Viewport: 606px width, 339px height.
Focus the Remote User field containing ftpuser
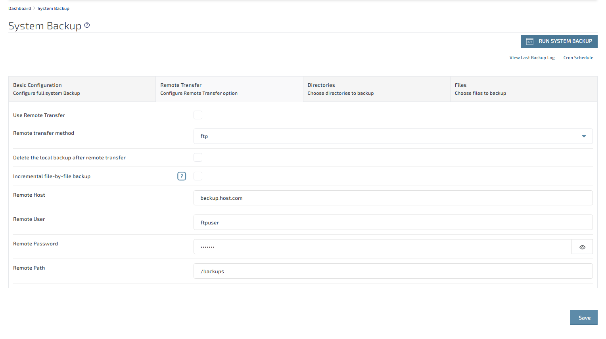coord(393,222)
